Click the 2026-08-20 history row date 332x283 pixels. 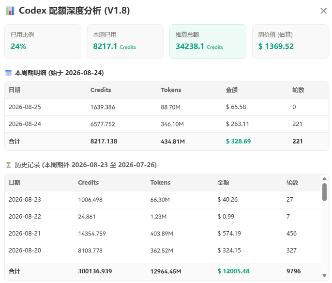point(25,251)
